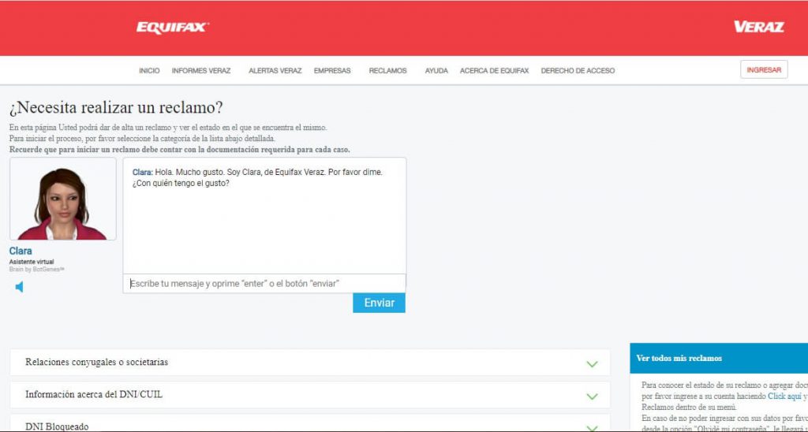808x432 pixels.
Task: Mute Clara's voice with speaker icon
Action: coord(19,287)
